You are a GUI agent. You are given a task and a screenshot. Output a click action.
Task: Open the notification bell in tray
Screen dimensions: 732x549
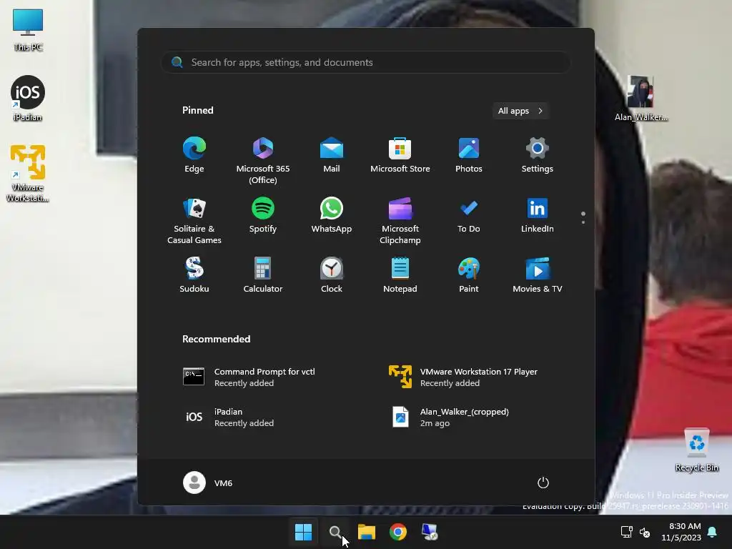[713, 532]
